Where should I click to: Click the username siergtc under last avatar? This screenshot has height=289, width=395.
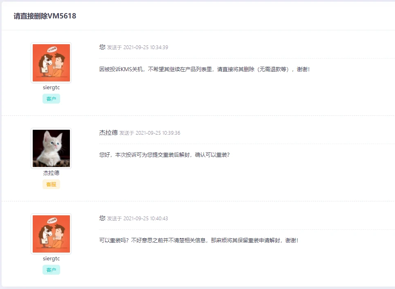click(x=51, y=258)
